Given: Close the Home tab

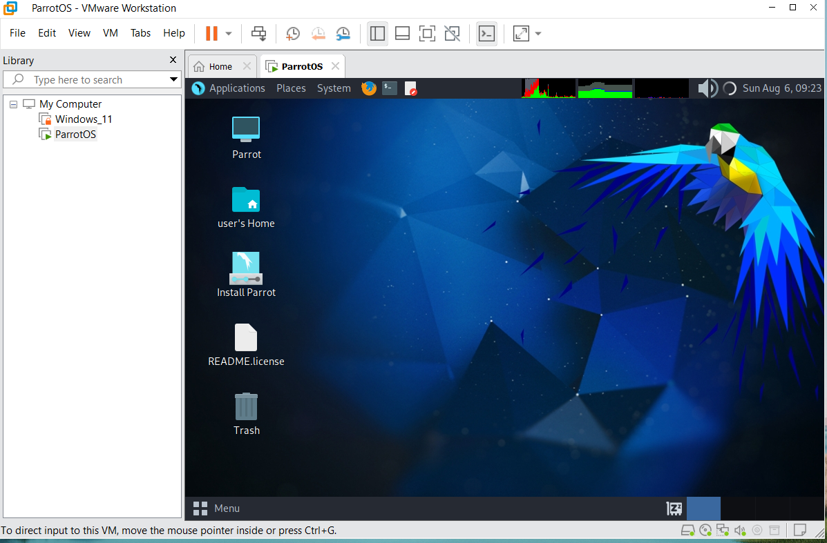Looking at the screenshot, I should pos(247,66).
